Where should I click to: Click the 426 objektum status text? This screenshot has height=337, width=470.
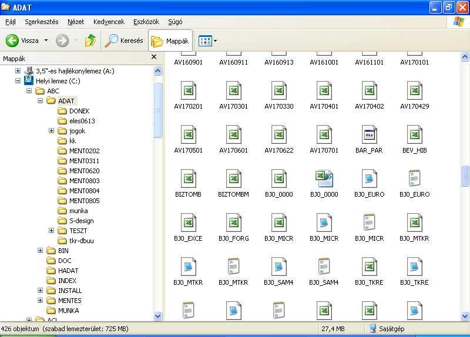click(20, 329)
